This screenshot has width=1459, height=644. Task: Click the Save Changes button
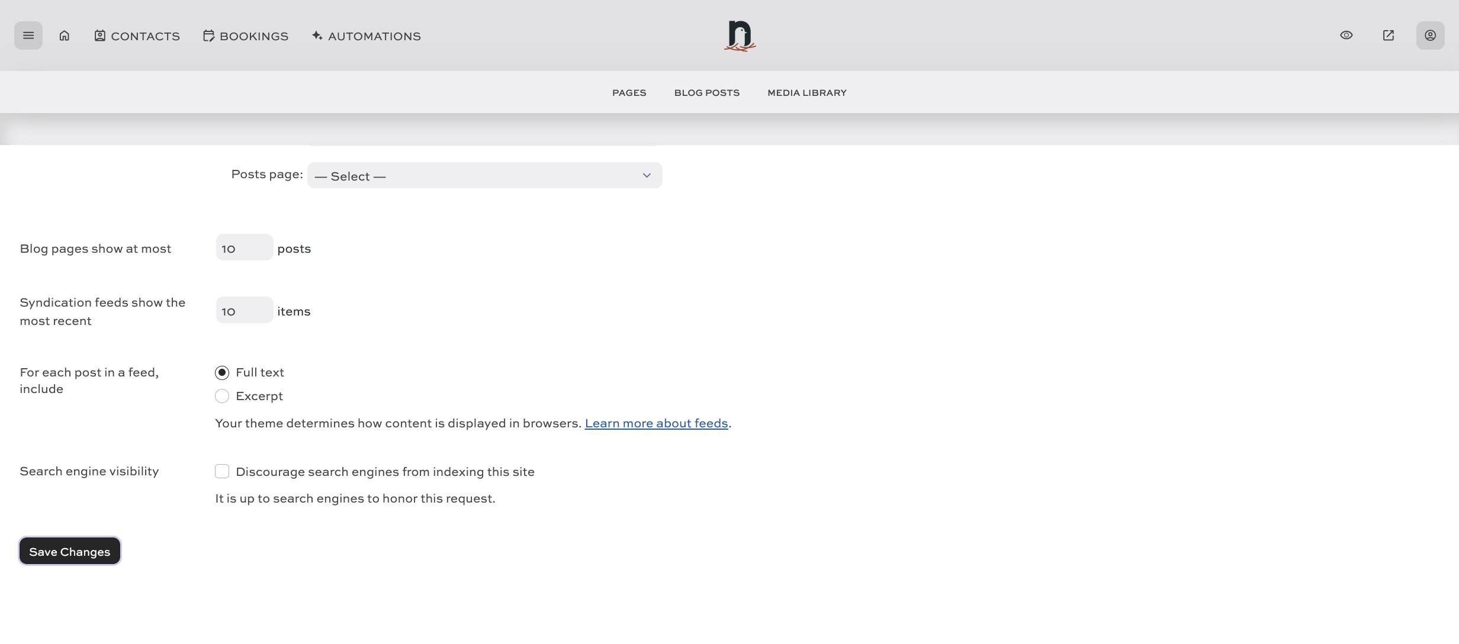[x=70, y=552]
